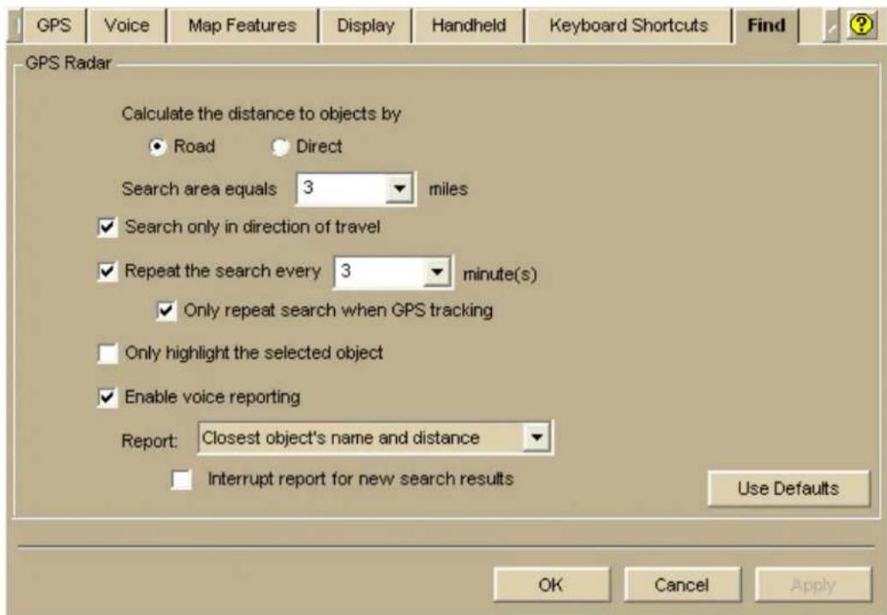Open the yellow help question-mark icon
The width and height of the screenshot is (887, 615).
click(x=860, y=26)
